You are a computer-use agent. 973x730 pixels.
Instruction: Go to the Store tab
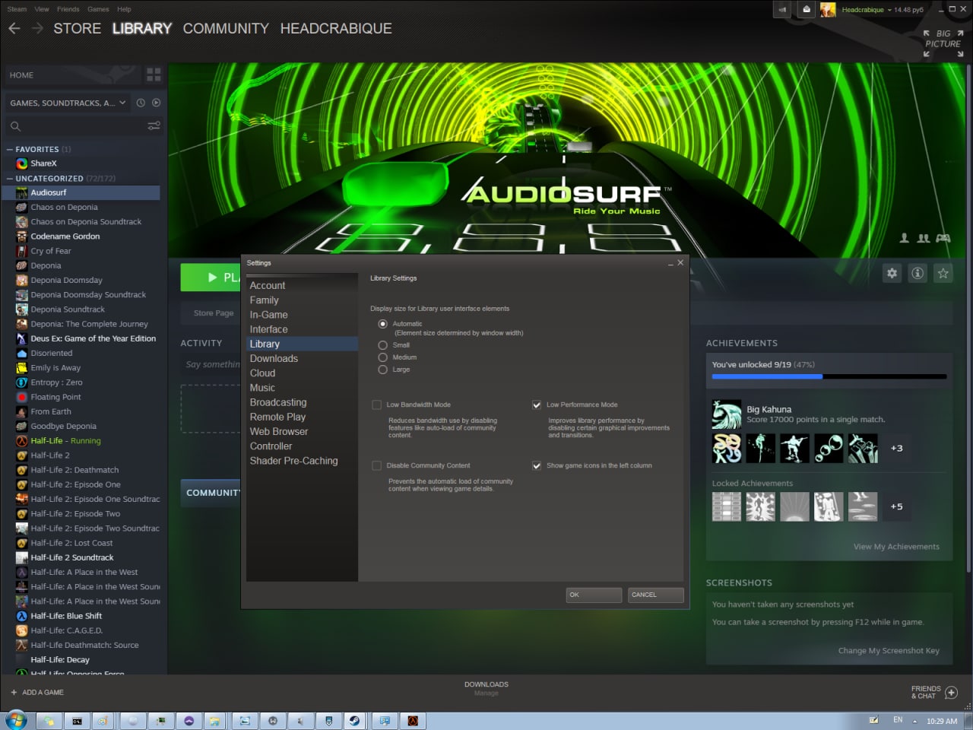(78, 28)
